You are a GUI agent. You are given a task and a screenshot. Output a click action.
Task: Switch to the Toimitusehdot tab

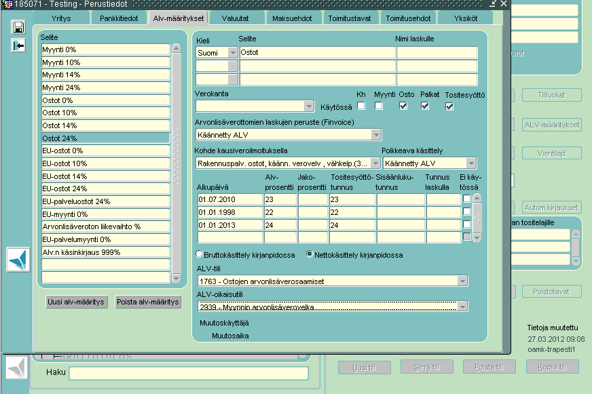[408, 18]
